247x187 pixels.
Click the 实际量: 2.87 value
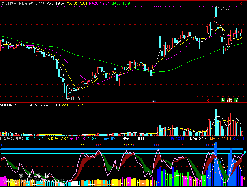(x=58, y=139)
